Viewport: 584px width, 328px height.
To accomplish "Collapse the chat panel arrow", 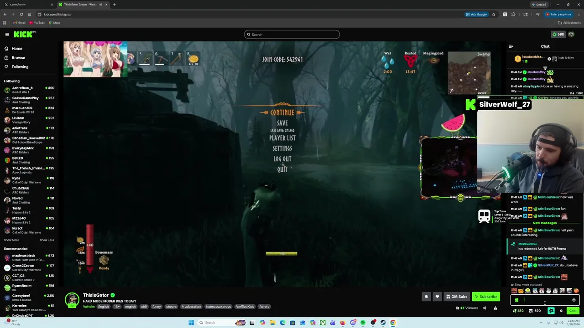I will point(511,46).
